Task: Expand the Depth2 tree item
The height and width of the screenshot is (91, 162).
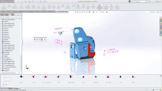Action: 1,40
